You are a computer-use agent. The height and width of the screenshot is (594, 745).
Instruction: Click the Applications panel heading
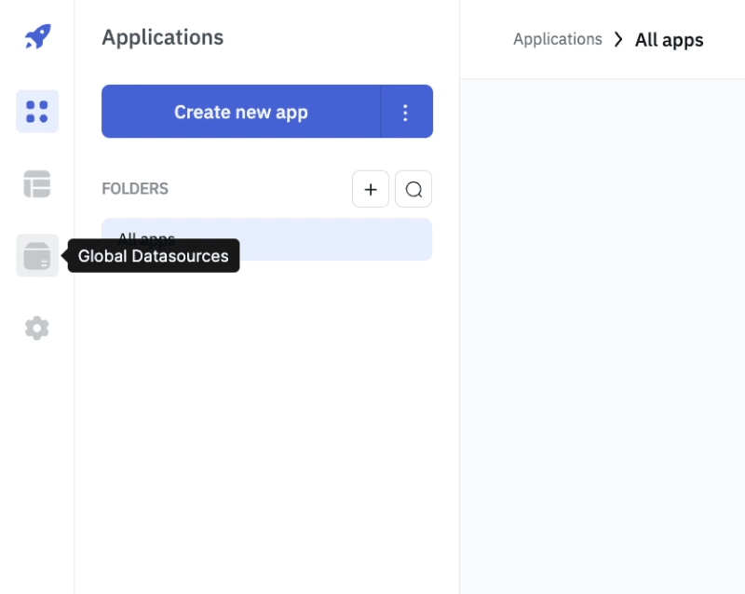[162, 37]
